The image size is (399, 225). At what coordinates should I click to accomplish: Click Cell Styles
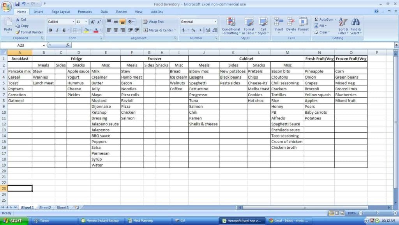tap(264, 27)
